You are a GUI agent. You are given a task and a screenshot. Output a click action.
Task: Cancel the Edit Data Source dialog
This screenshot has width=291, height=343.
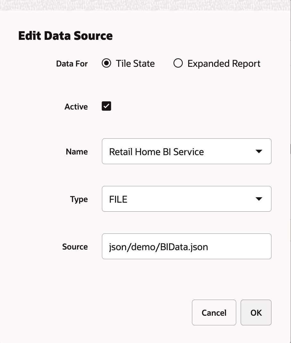(214, 312)
